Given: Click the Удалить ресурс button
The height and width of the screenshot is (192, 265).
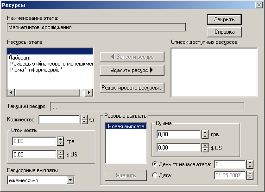Looking at the screenshot, I should 132,70.
